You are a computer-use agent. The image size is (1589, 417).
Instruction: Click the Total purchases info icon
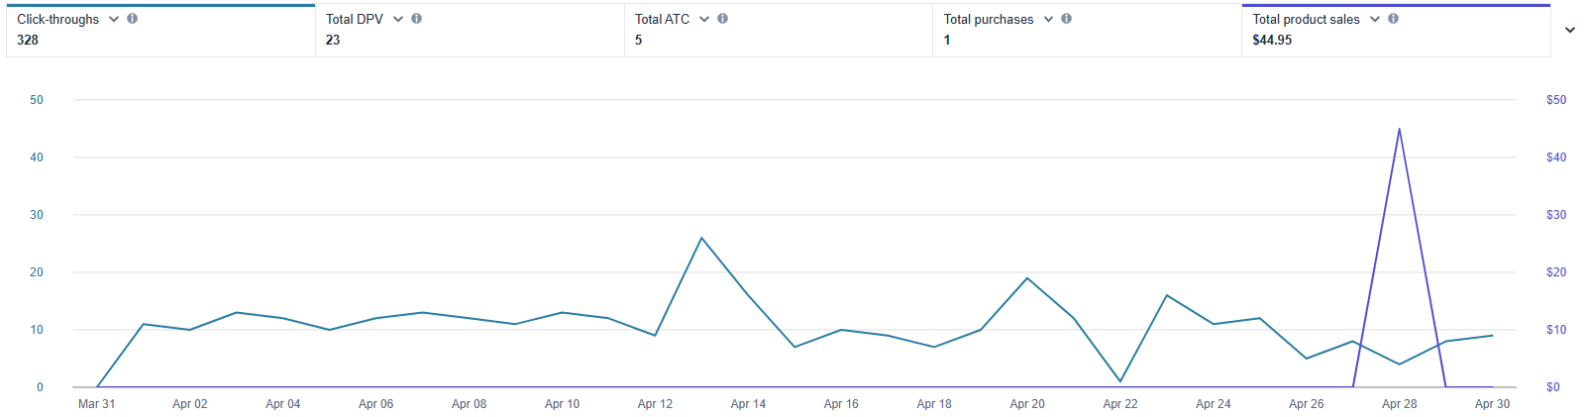point(1066,19)
